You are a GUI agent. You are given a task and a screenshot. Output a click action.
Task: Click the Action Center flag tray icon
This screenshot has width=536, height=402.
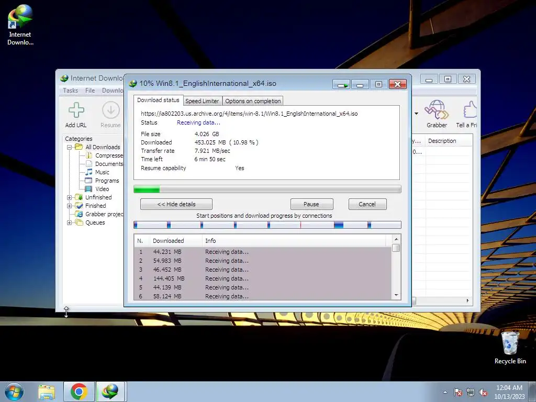tap(457, 392)
